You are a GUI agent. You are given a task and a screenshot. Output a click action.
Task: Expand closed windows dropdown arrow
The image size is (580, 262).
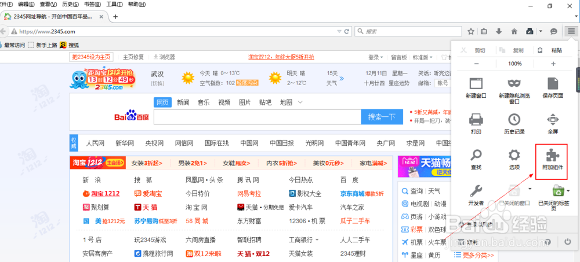point(530,189)
